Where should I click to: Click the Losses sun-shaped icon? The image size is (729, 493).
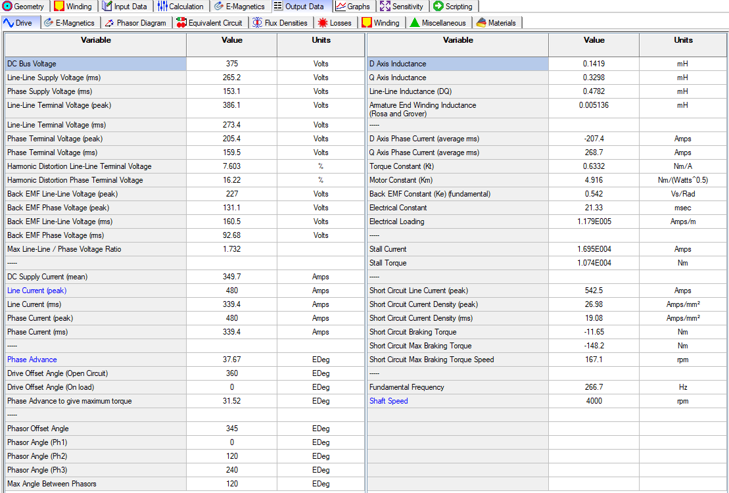pyautogui.click(x=323, y=23)
